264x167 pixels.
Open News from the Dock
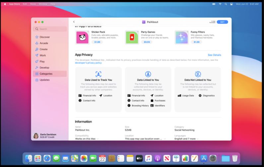(167, 158)
